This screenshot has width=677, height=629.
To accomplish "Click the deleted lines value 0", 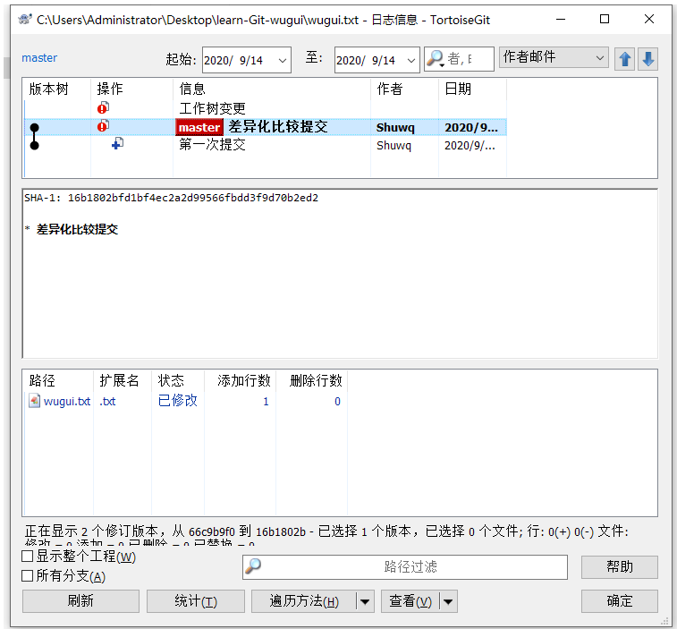I will pyautogui.click(x=337, y=402).
